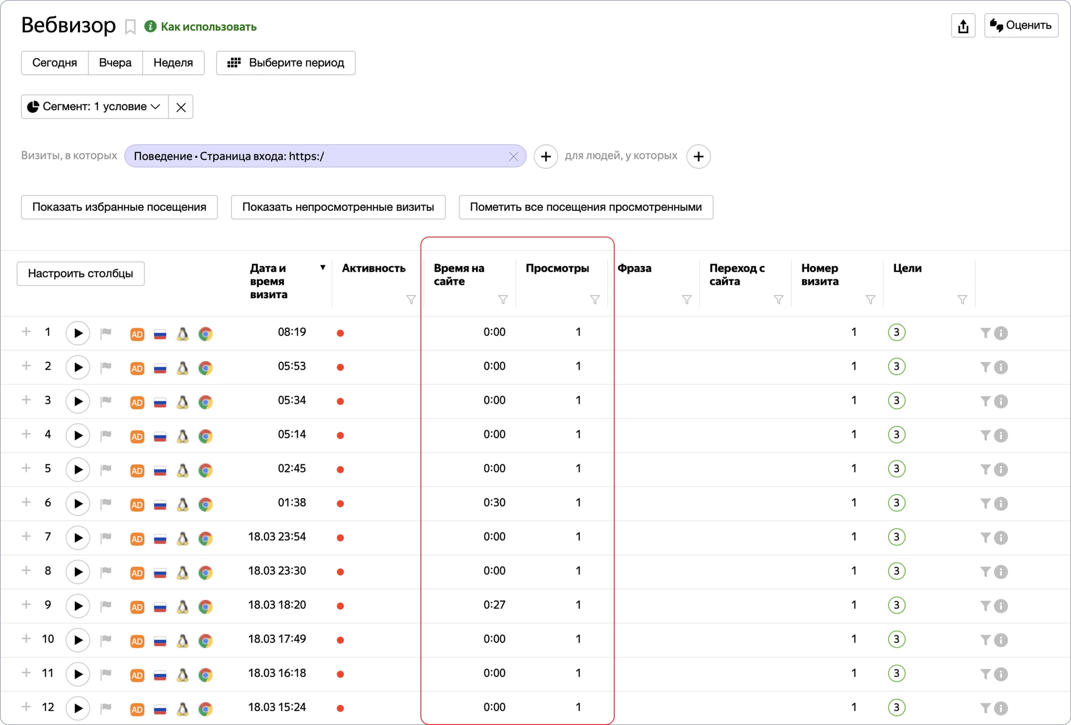Mark visit 10 with the flag
Viewport: 1071px width, 725px height.
pyautogui.click(x=106, y=639)
